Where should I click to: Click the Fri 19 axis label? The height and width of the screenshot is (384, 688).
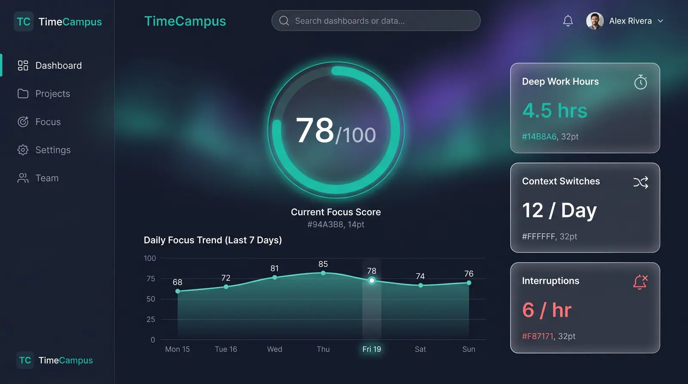click(x=372, y=349)
